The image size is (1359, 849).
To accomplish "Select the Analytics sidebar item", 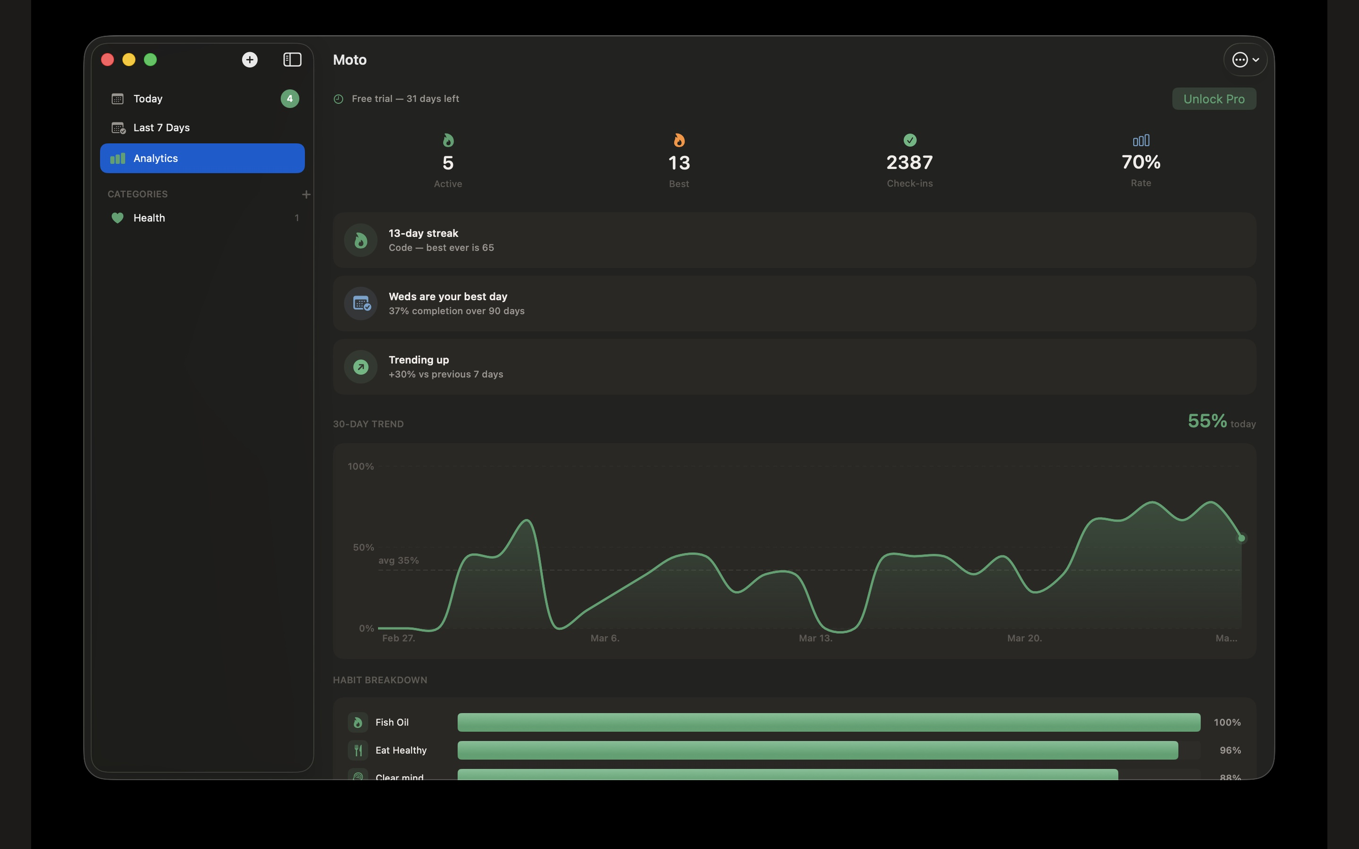I will pyautogui.click(x=202, y=158).
